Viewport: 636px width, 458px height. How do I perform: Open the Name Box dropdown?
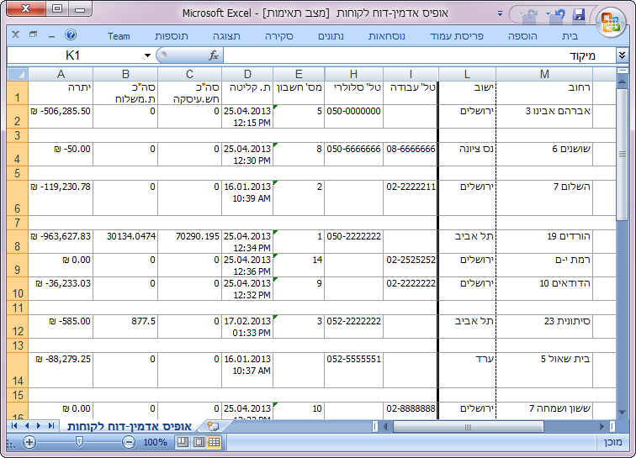[x=148, y=55]
